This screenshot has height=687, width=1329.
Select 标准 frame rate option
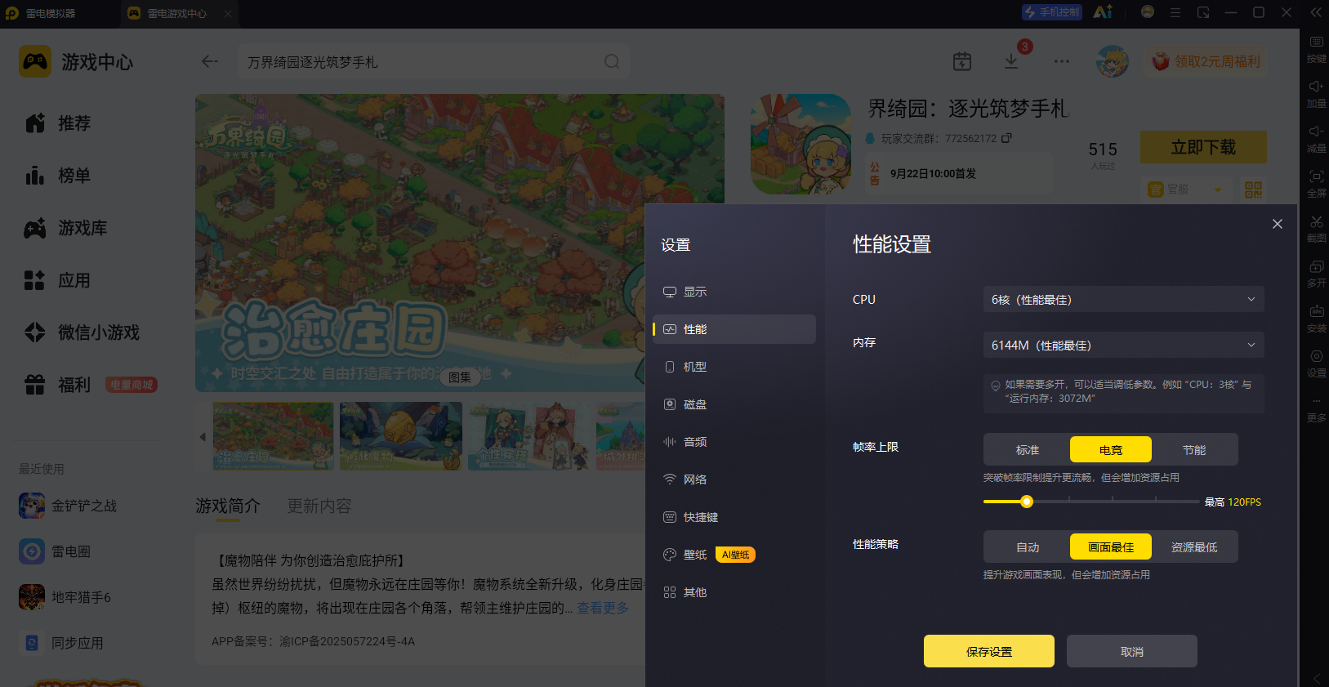[x=1028, y=450]
